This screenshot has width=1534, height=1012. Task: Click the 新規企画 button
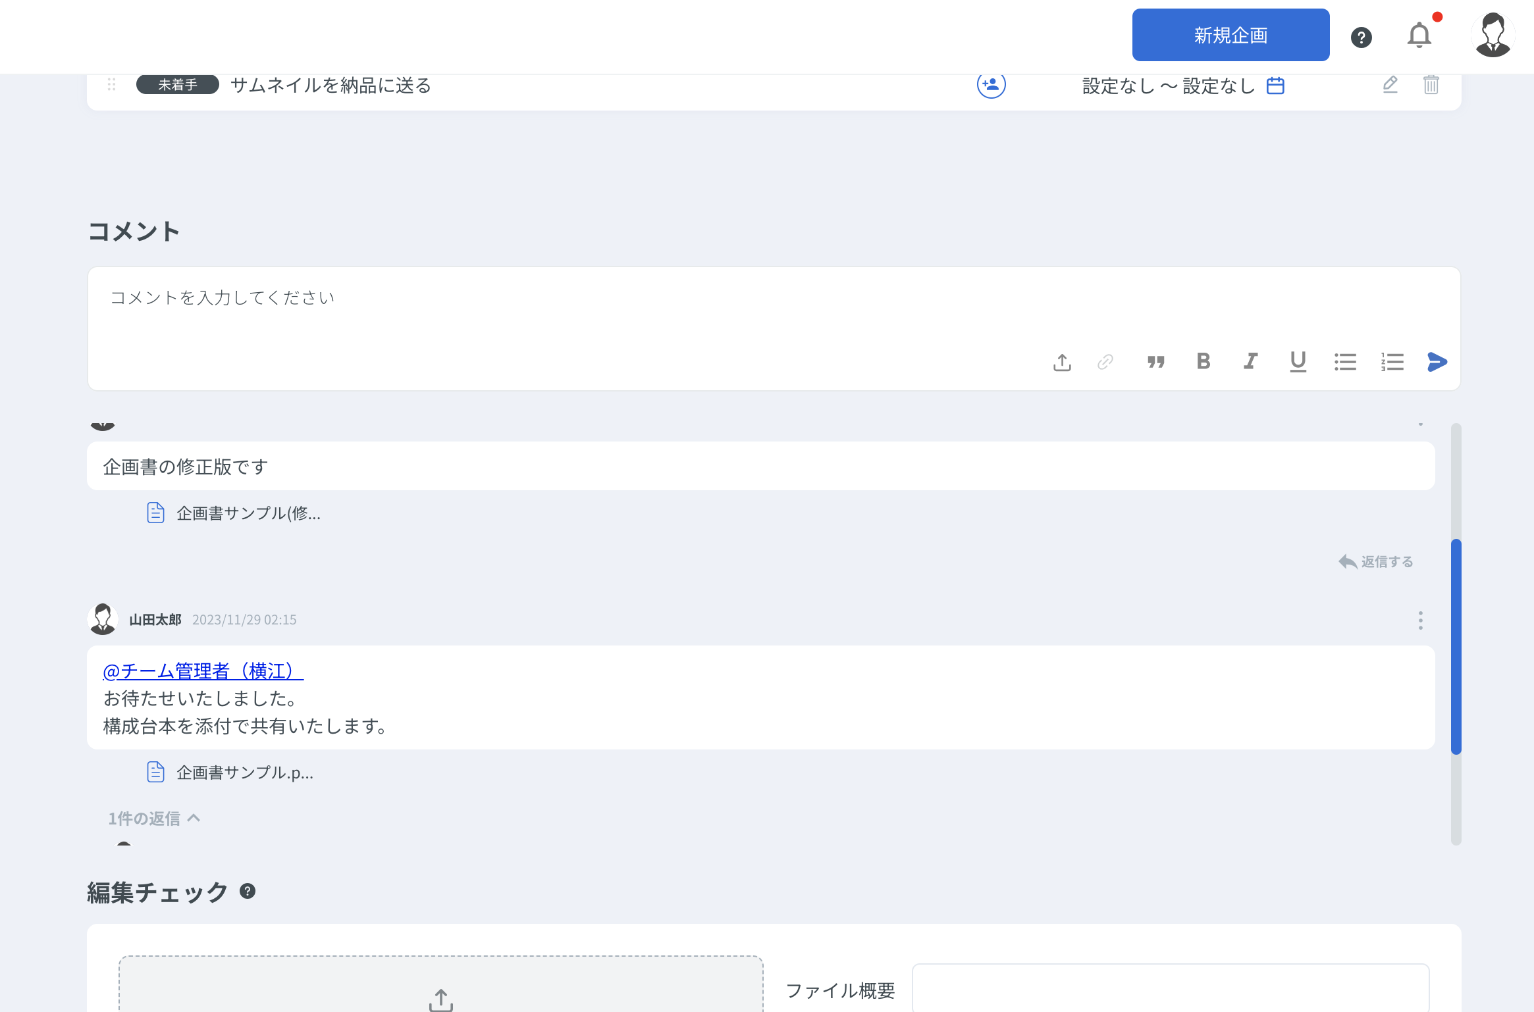[x=1230, y=35]
